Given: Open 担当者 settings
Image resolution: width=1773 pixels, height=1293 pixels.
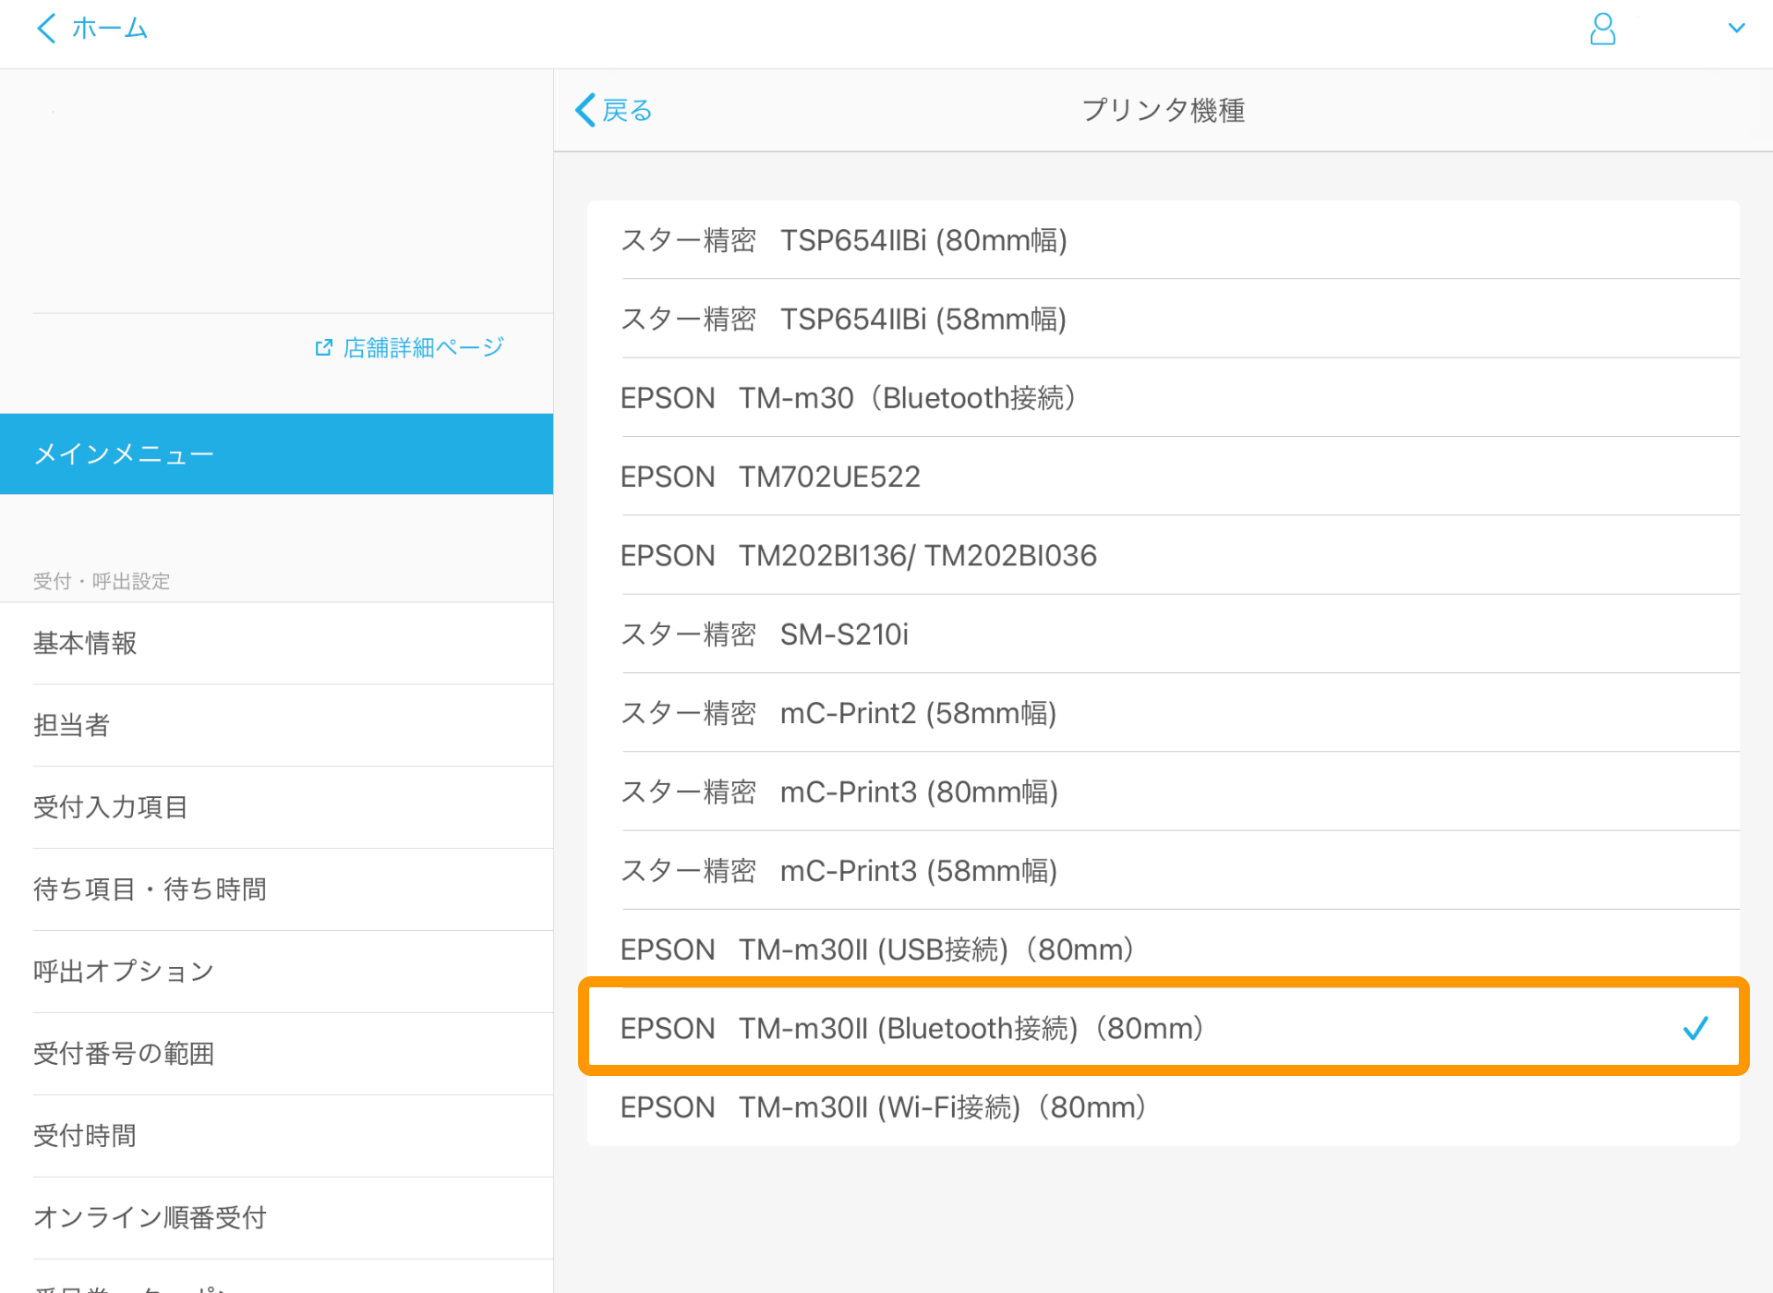Looking at the screenshot, I should (x=276, y=725).
